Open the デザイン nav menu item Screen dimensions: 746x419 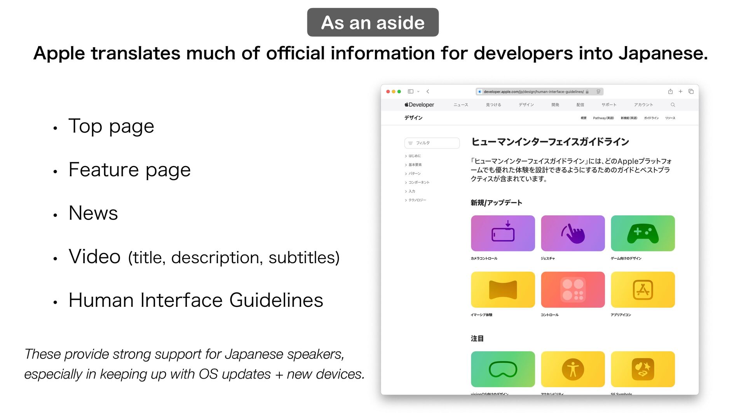(x=526, y=105)
